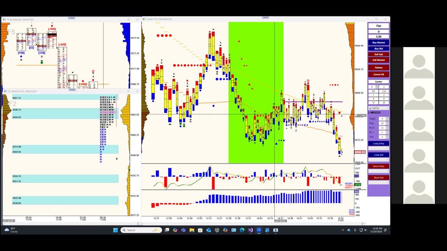Click the F2 chart window's top grip handle
Screen dimensions: 447x251
click(x=72, y=90)
